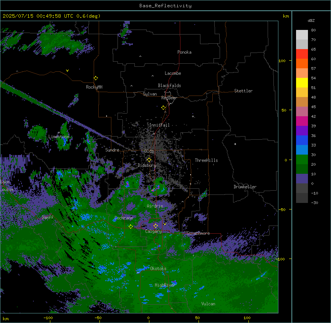
Task: Pick the purple-blue 10 dBZ legend color
Action: pos(302,179)
